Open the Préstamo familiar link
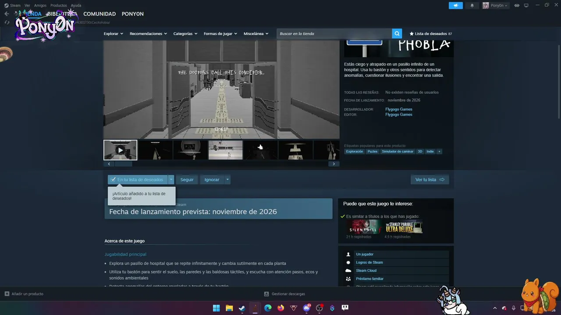The width and height of the screenshot is (561, 315). (369, 279)
